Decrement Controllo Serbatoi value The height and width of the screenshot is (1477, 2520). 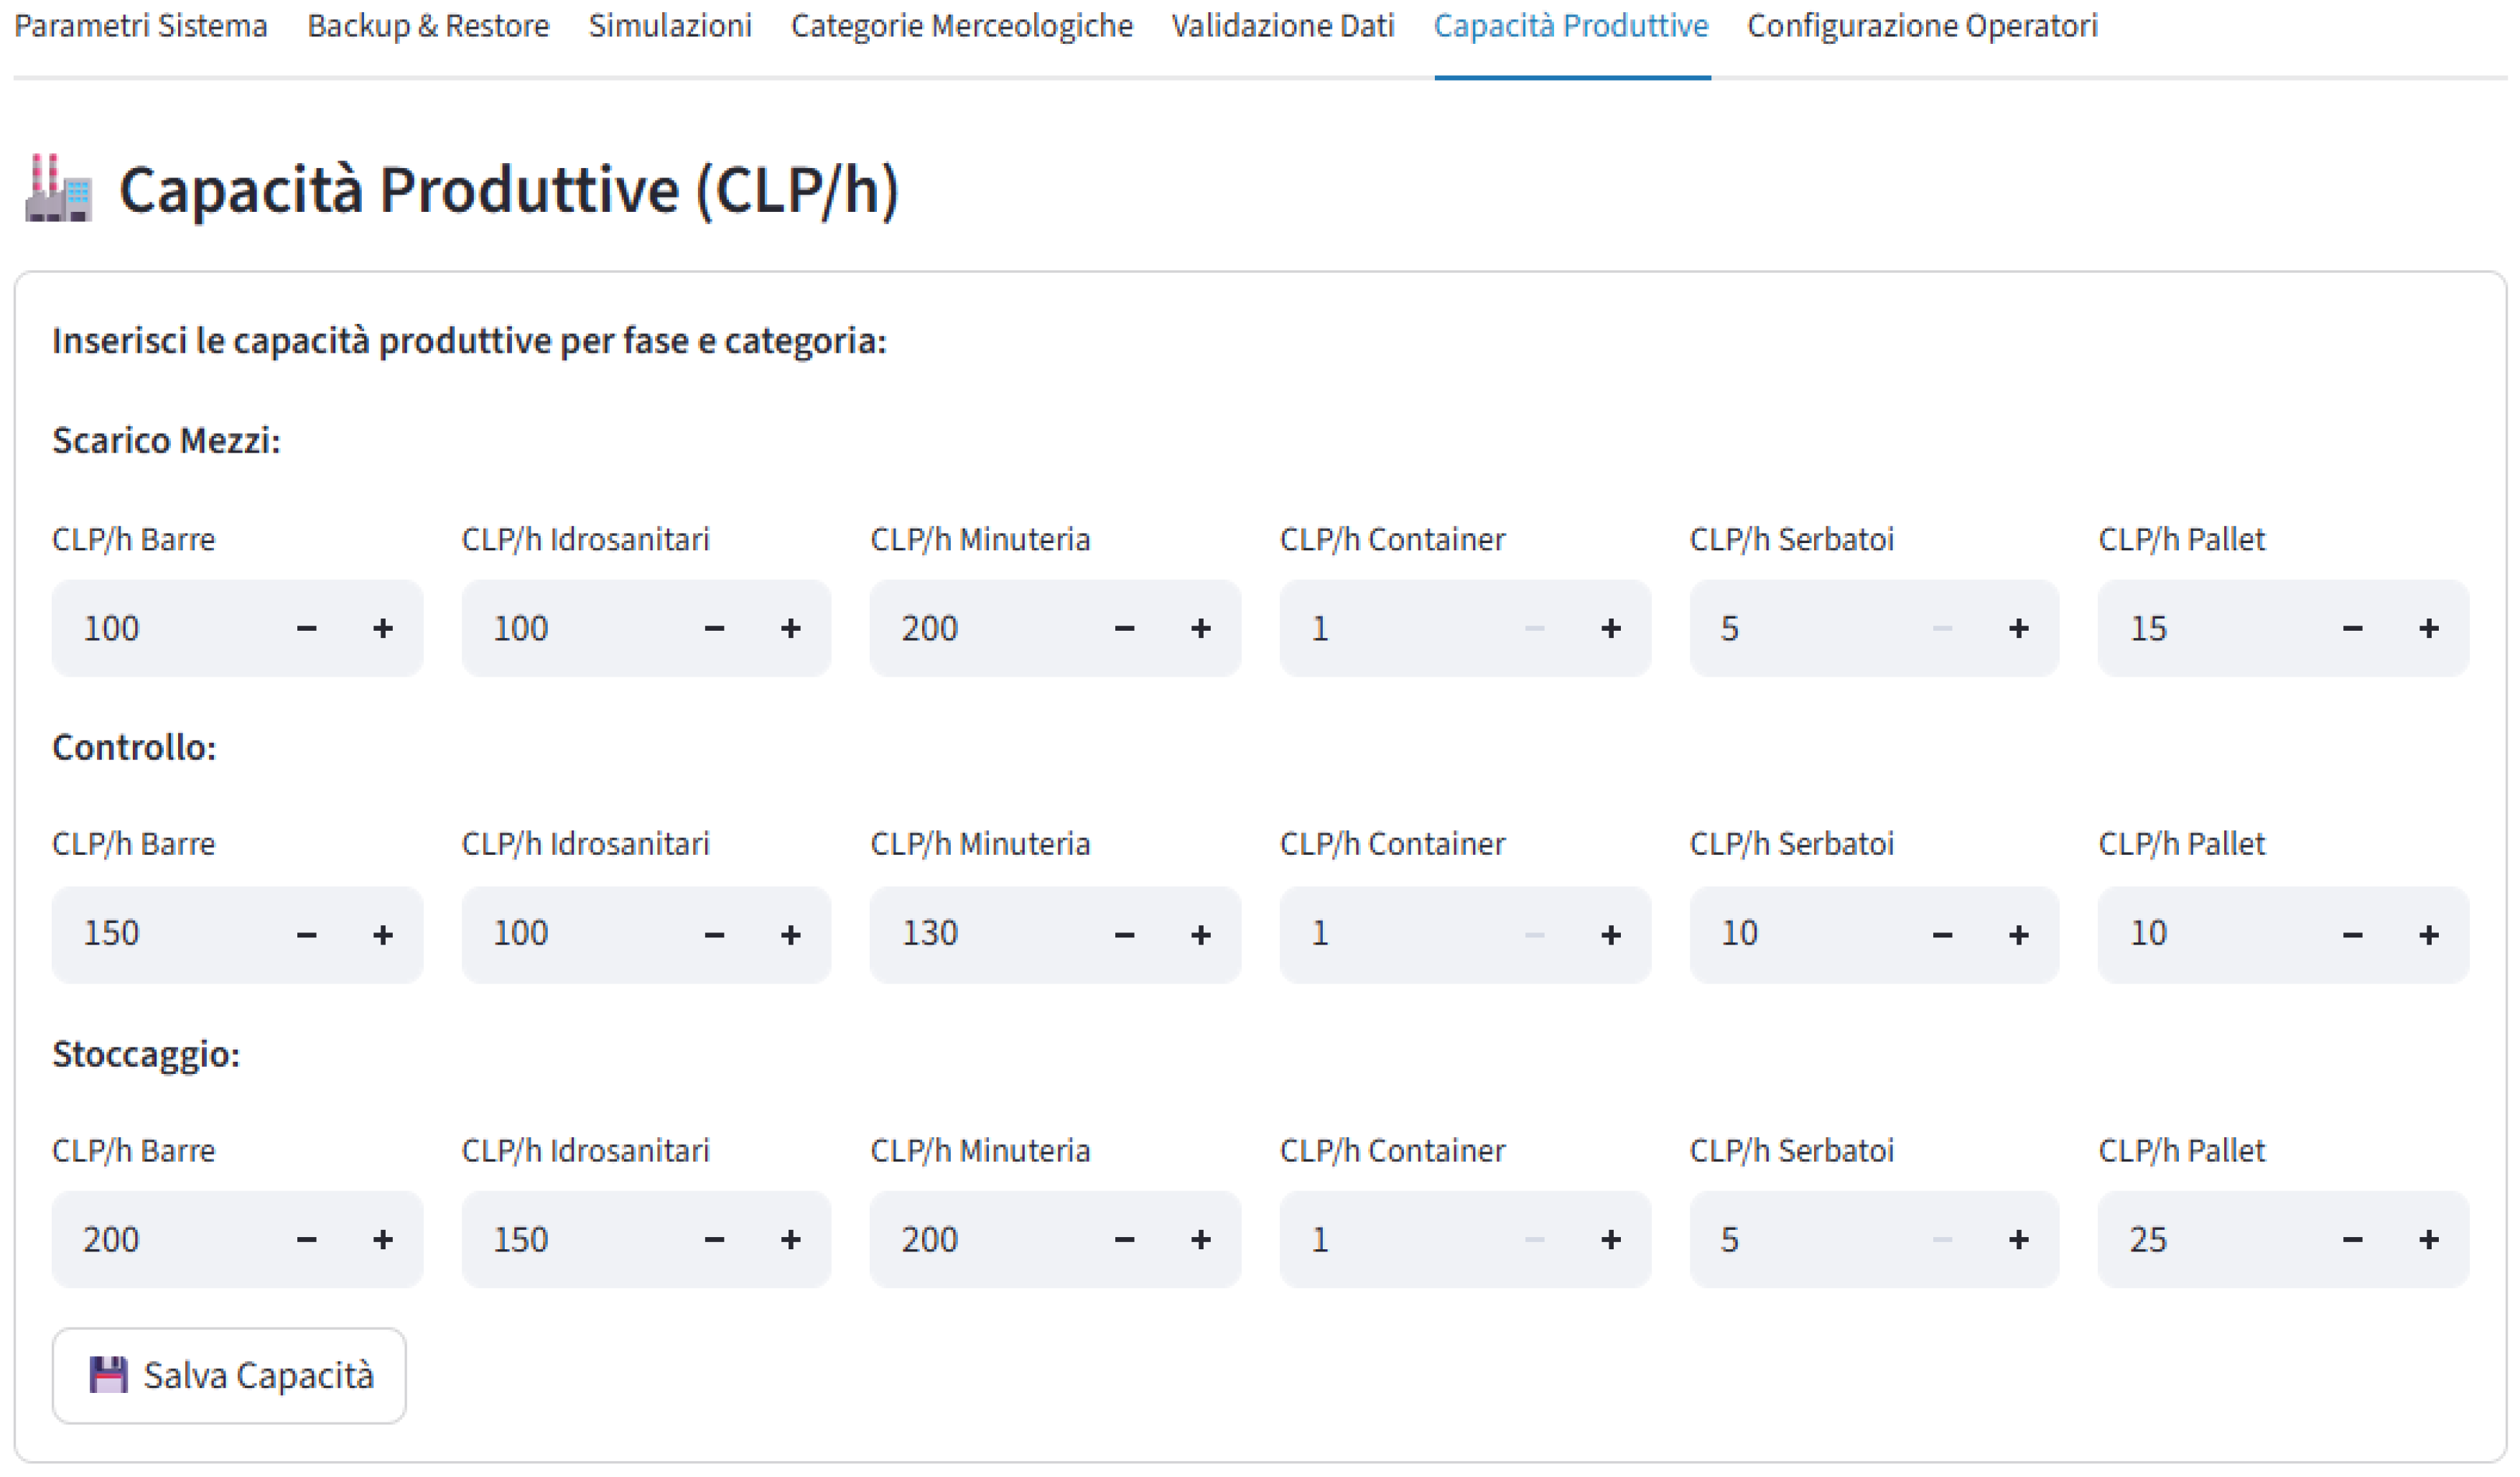tap(1942, 935)
